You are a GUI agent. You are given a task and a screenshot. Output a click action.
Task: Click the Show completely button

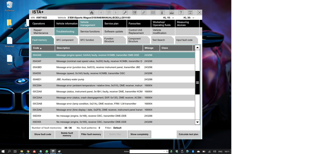(139, 134)
